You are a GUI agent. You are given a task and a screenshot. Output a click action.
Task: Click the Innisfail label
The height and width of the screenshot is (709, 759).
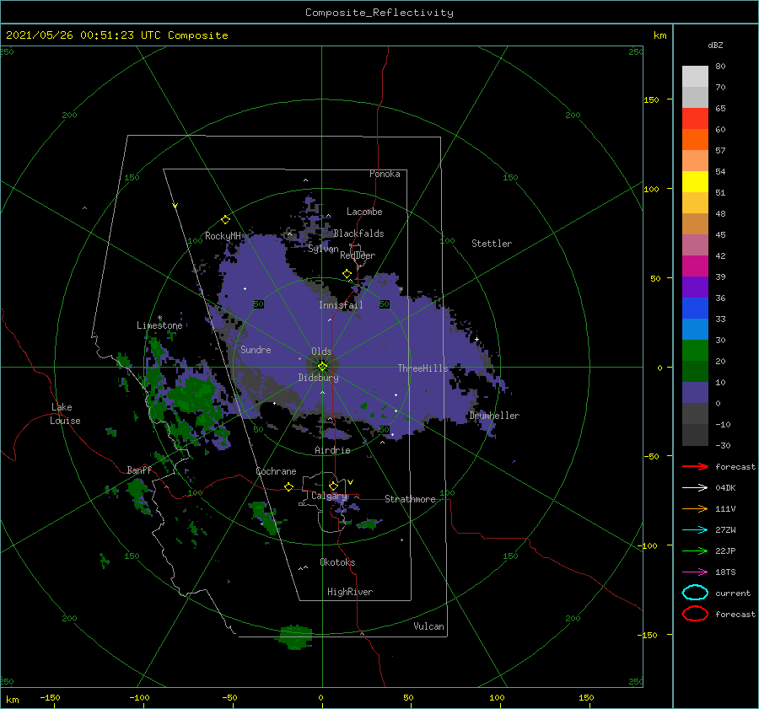tap(341, 305)
